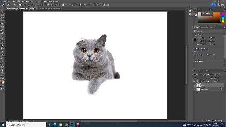This screenshot has width=226, height=127.
Task: Hide the Background layer eye icon
Action: 194,89
